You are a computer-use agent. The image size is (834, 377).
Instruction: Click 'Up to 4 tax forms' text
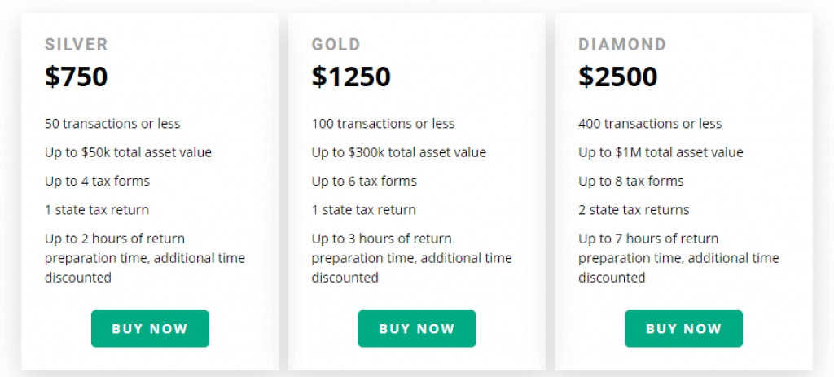98,182
